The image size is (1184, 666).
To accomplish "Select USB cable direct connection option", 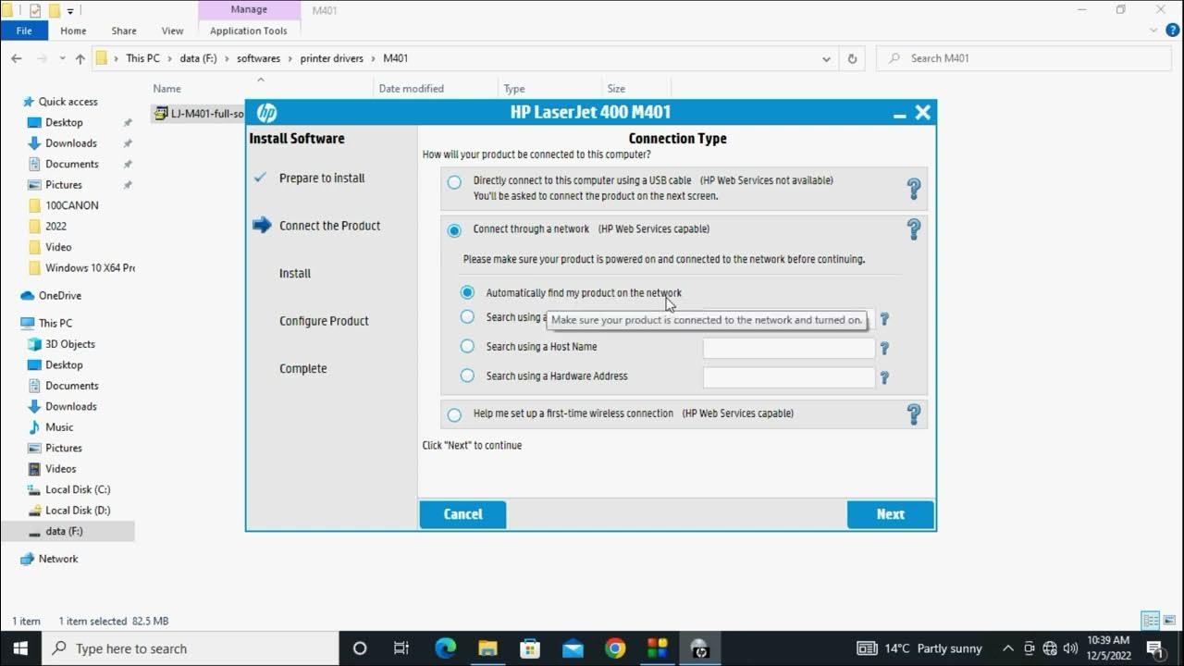I will point(454,182).
